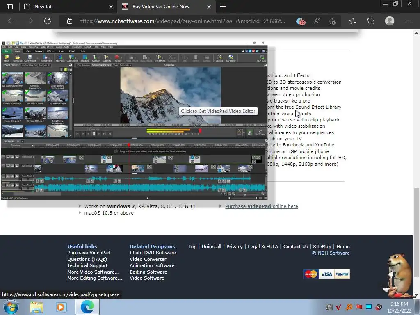Click the address bar URL field
Viewport: 420px width, 315px height.
[182, 21]
